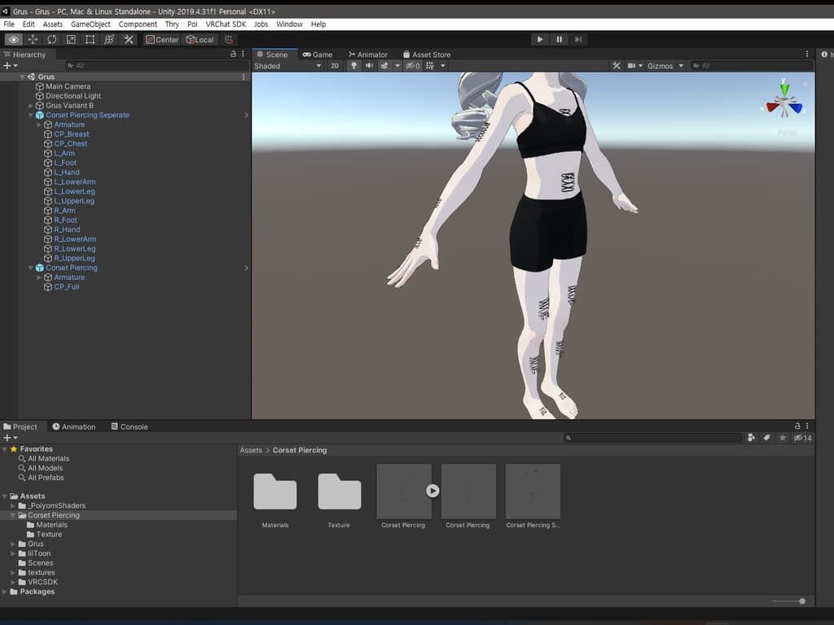Select the Scale tool
The height and width of the screenshot is (625, 834).
71,39
